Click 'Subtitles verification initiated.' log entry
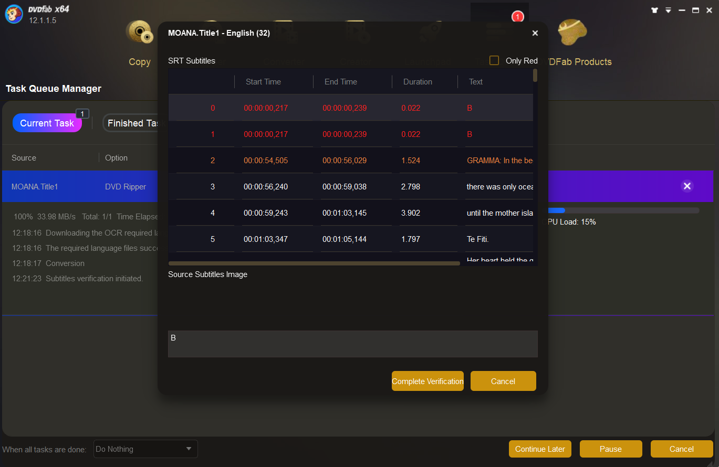This screenshot has height=467, width=719. click(78, 279)
